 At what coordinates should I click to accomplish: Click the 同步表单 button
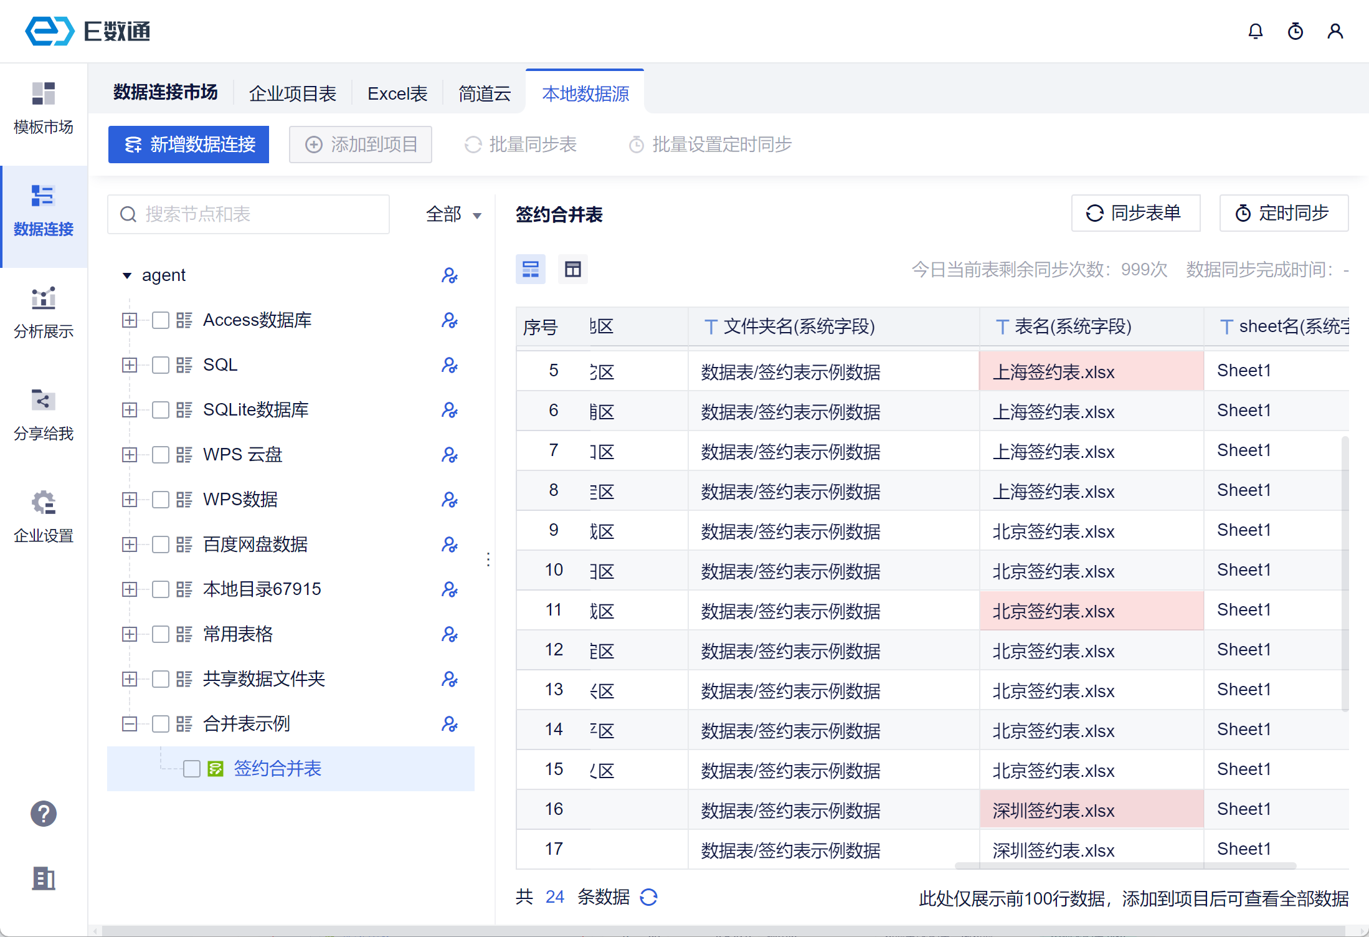tap(1135, 214)
